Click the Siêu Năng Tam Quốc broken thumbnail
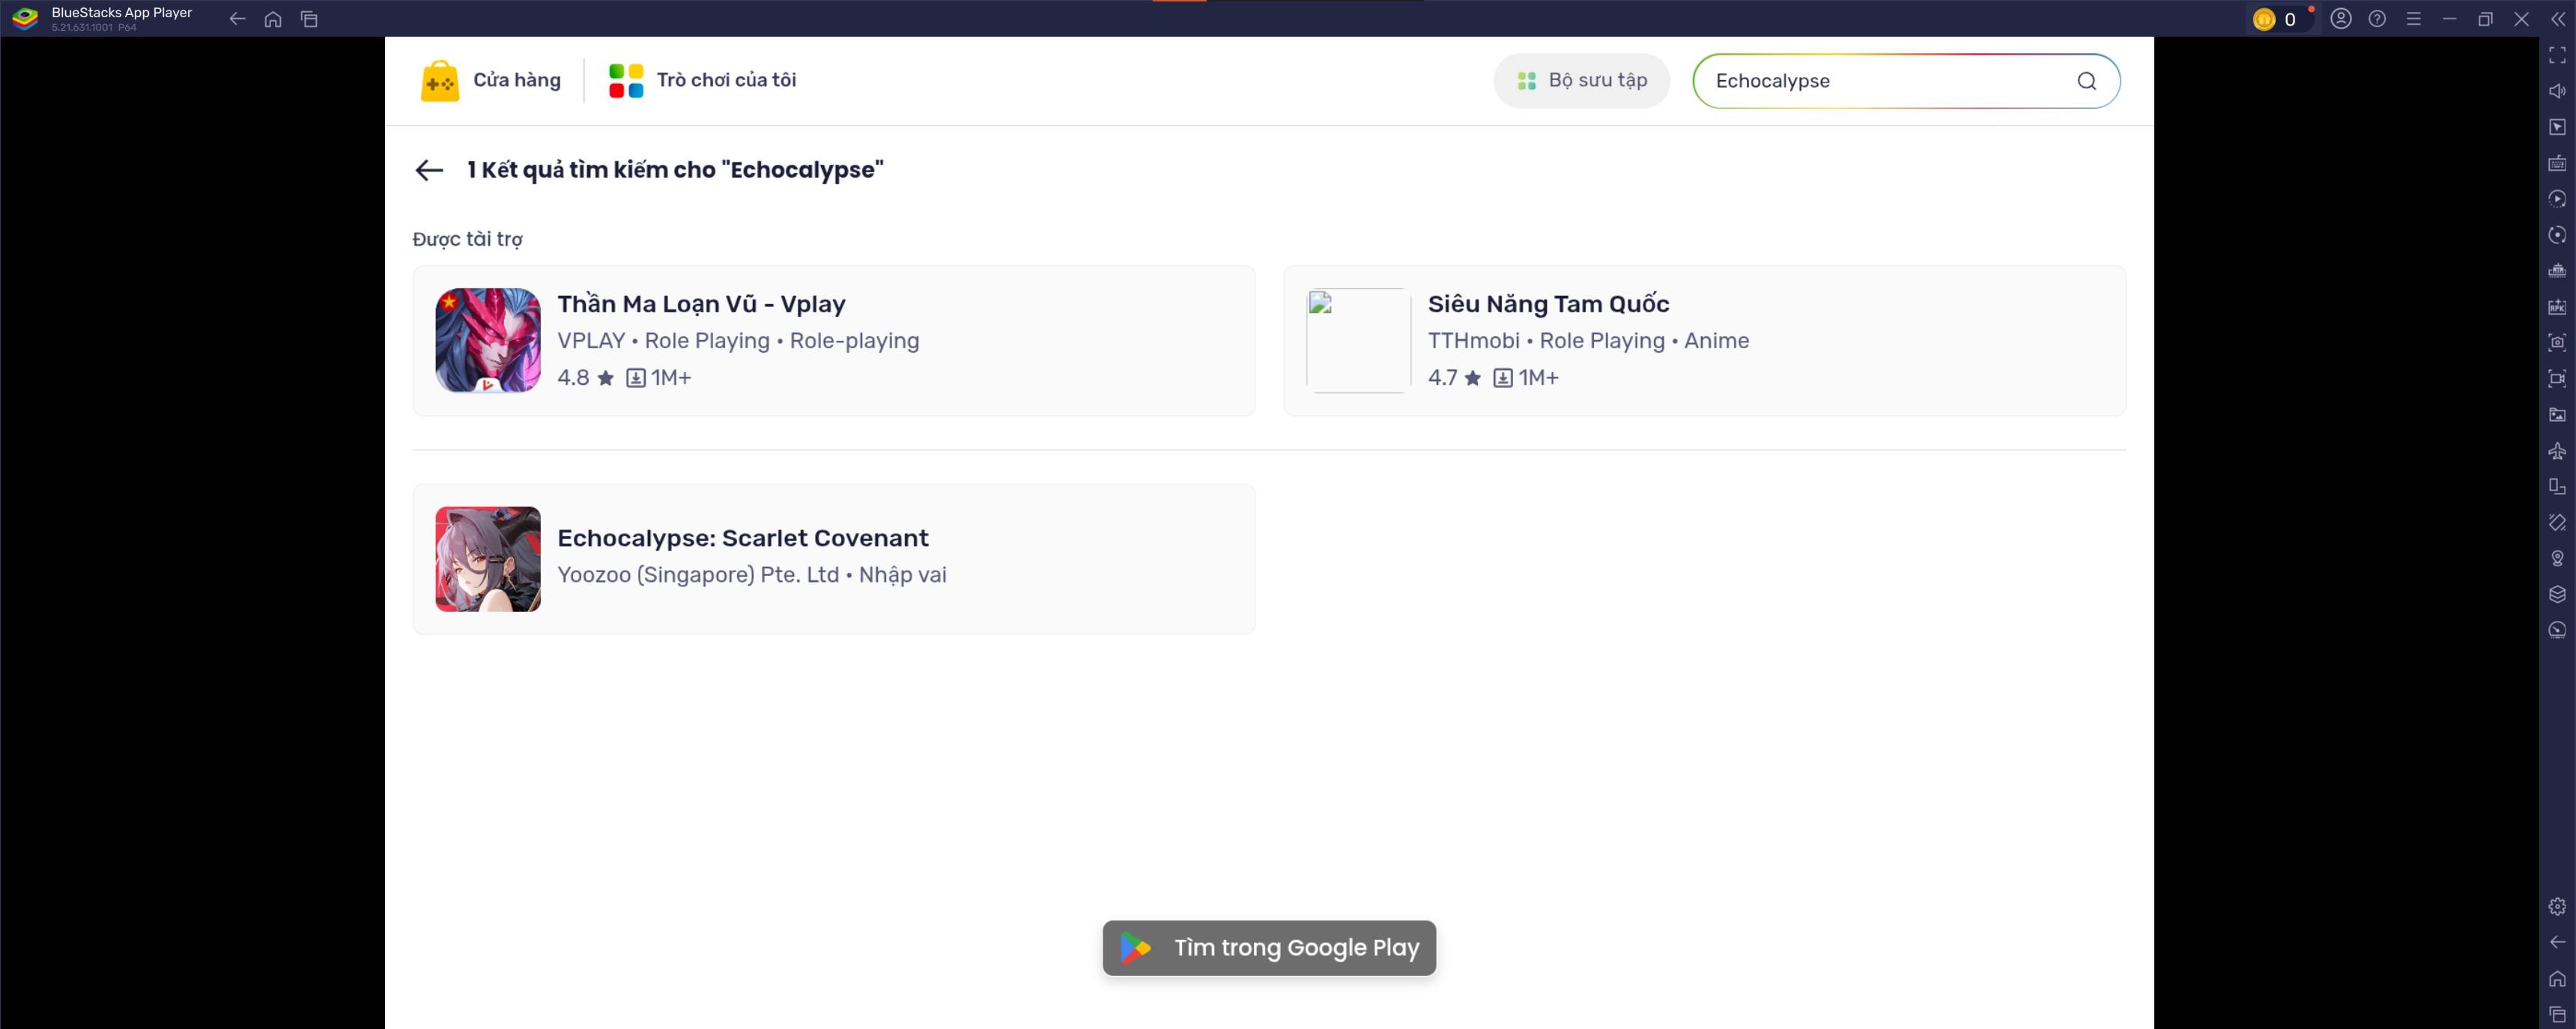 coord(1358,340)
